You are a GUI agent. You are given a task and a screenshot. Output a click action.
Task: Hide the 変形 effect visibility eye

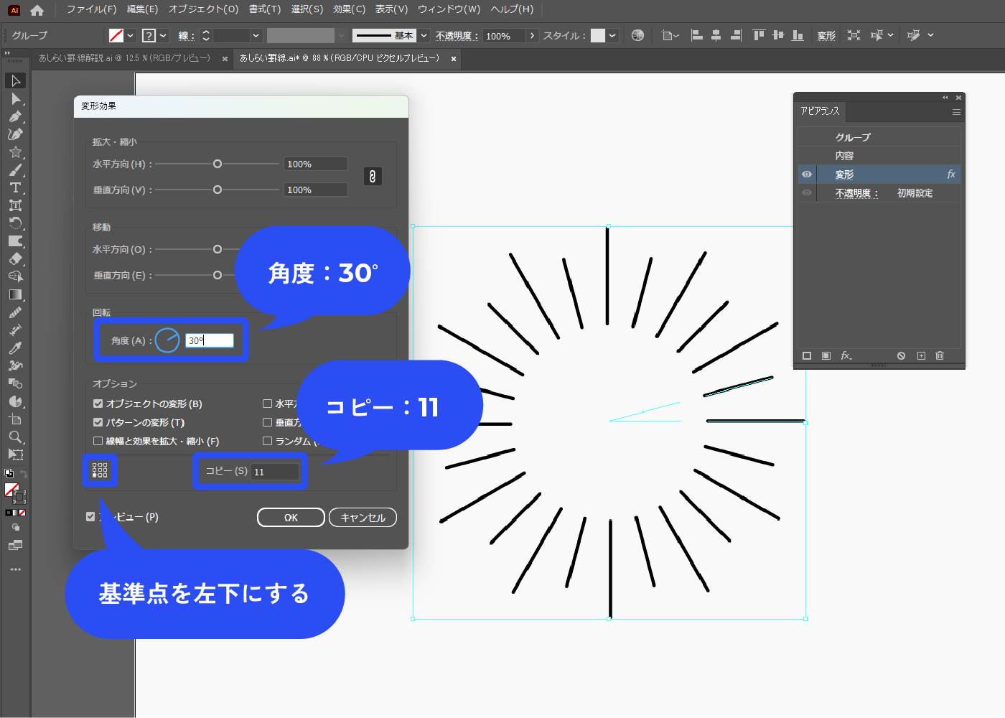point(807,174)
